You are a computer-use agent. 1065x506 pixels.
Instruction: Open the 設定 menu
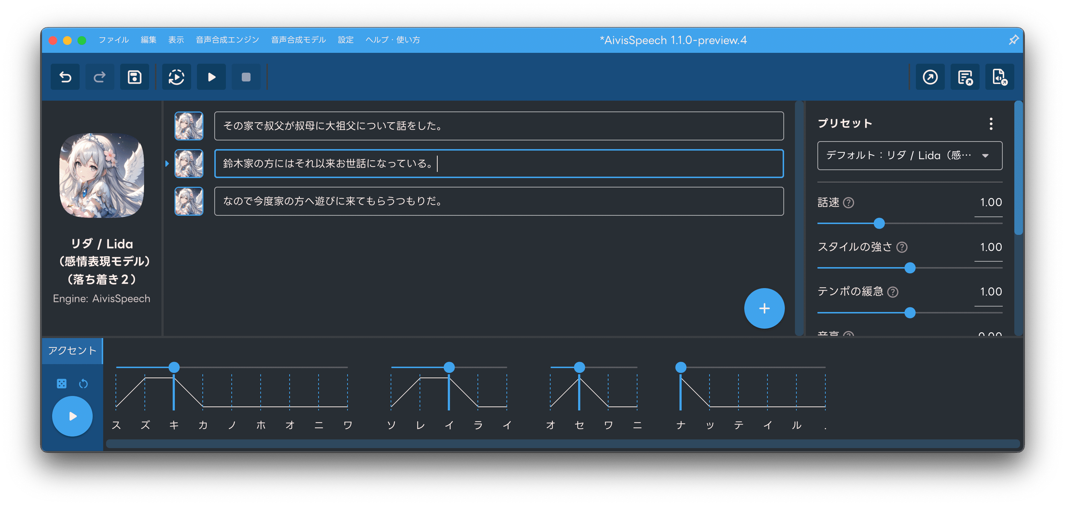point(346,40)
